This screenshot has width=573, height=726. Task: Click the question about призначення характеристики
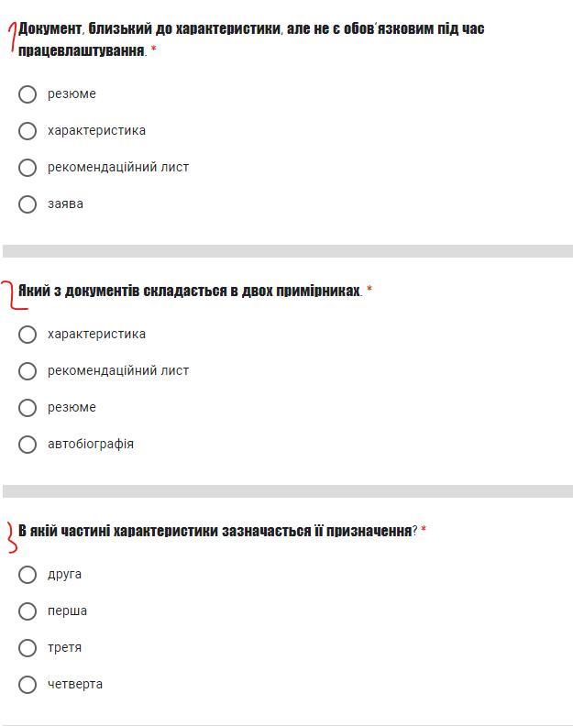[x=217, y=531]
